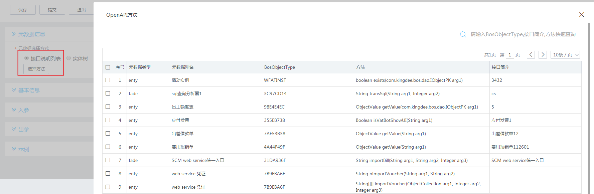Expand the 入参 section
The width and height of the screenshot is (594, 194).
14,110
